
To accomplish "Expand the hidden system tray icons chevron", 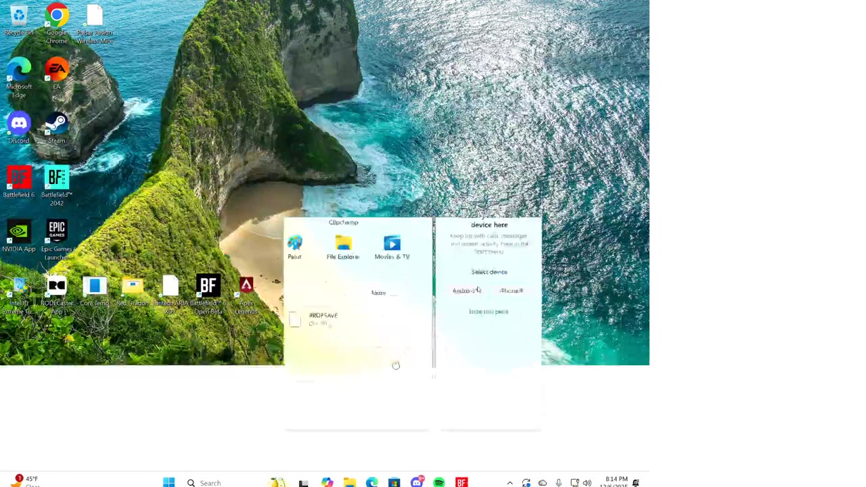I will (510, 483).
